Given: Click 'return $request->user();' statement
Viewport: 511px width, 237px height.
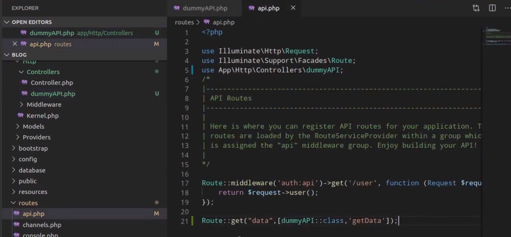Looking at the screenshot, I should click(268, 192).
